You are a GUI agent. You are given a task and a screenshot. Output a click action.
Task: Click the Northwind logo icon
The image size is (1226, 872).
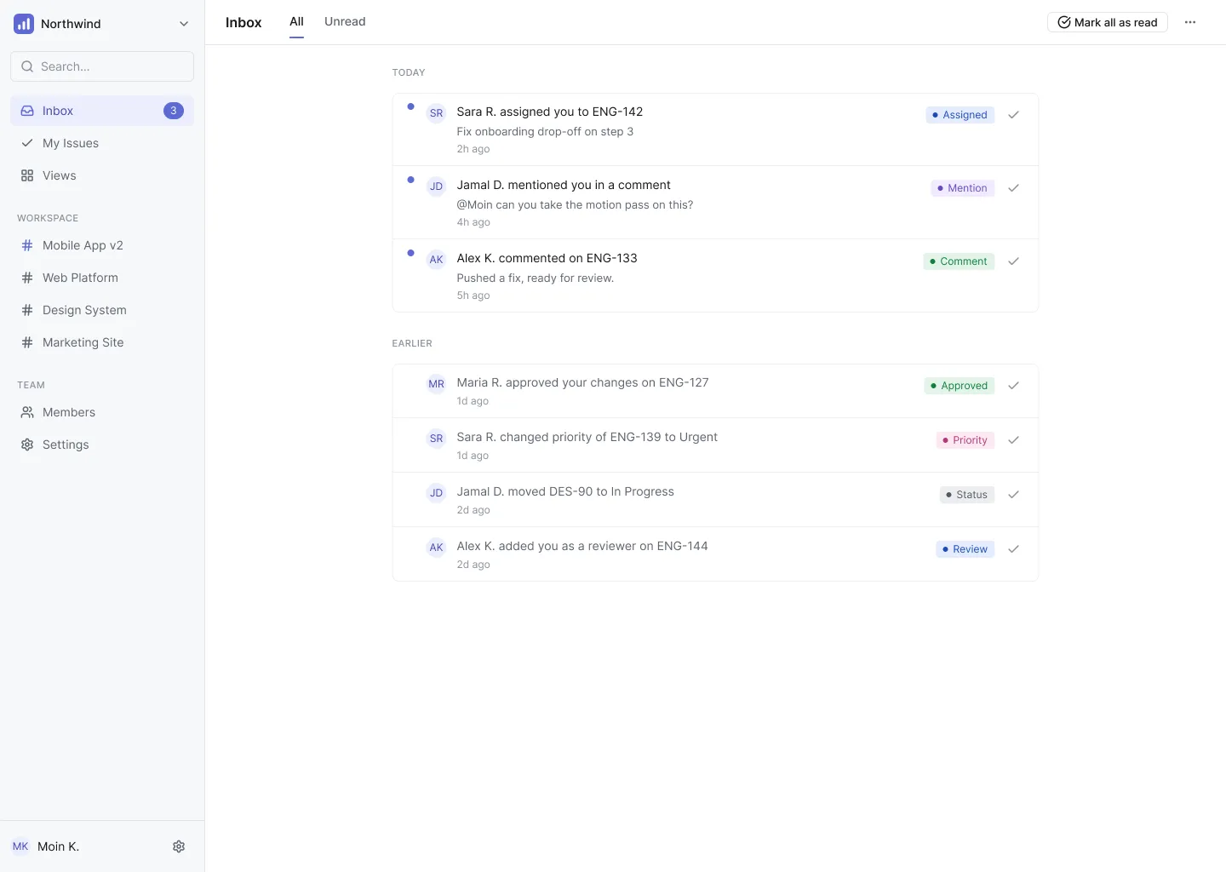24,24
